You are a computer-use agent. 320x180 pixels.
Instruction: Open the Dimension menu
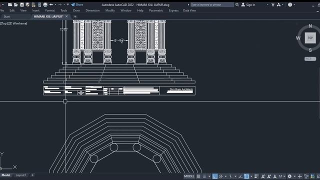[x=92, y=10]
